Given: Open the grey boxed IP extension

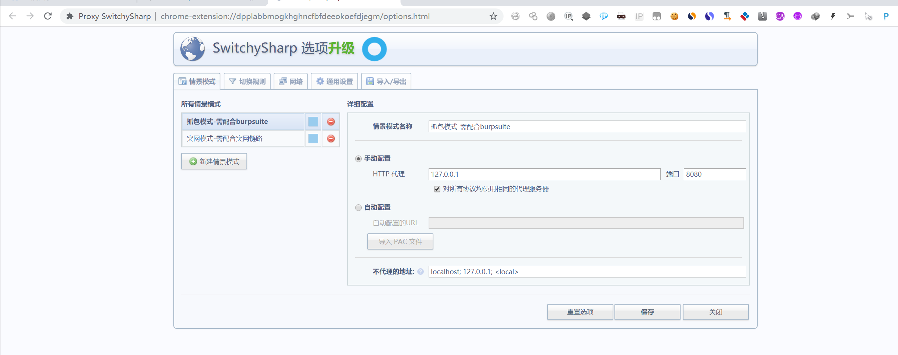Looking at the screenshot, I should (x=639, y=16).
